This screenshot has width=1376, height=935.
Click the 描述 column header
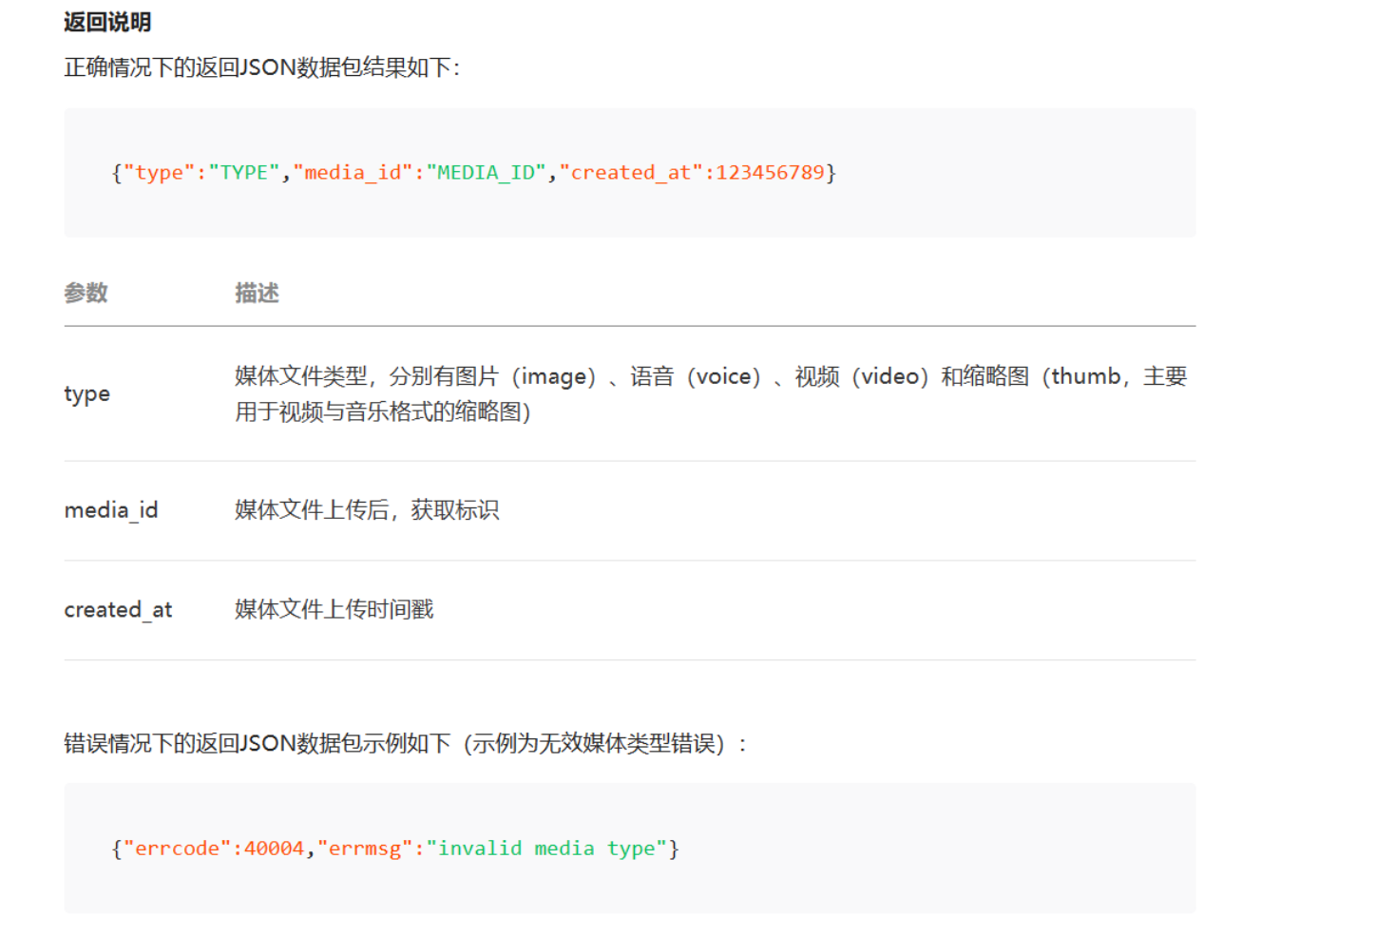click(257, 293)
